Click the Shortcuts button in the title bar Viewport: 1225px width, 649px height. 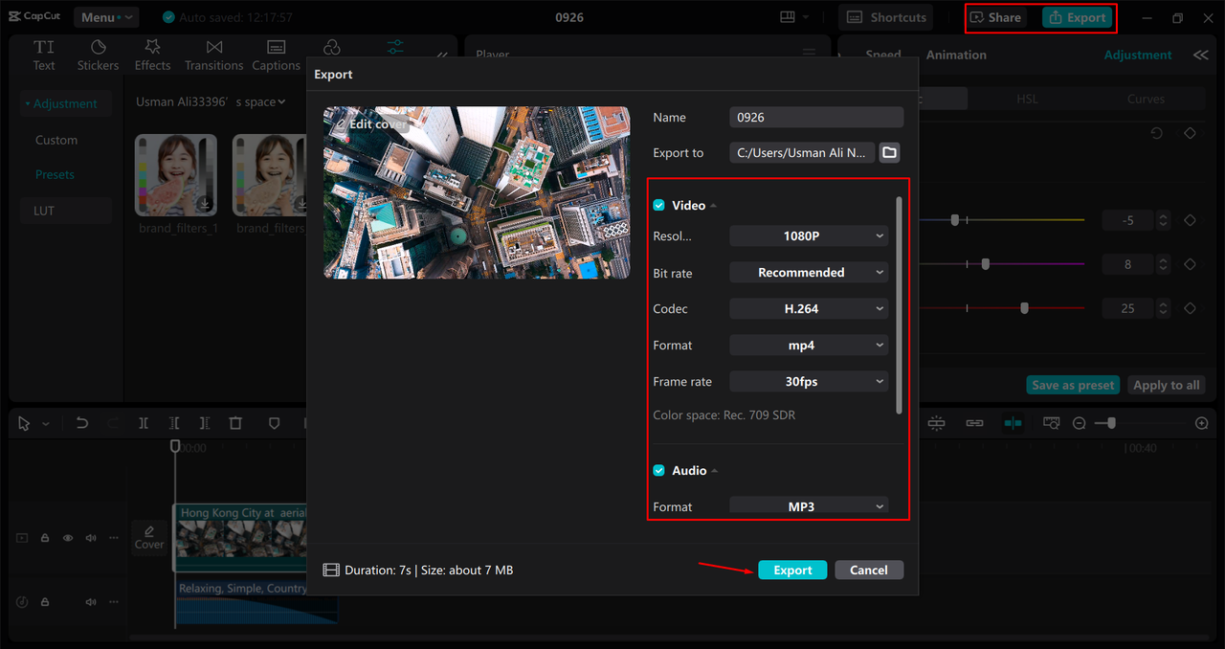[x=887, y=17]
